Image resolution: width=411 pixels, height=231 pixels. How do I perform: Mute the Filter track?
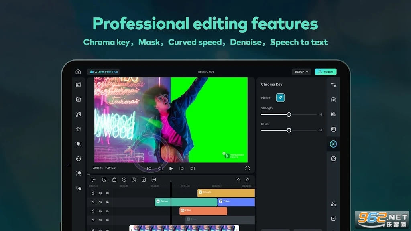[100, 211]
